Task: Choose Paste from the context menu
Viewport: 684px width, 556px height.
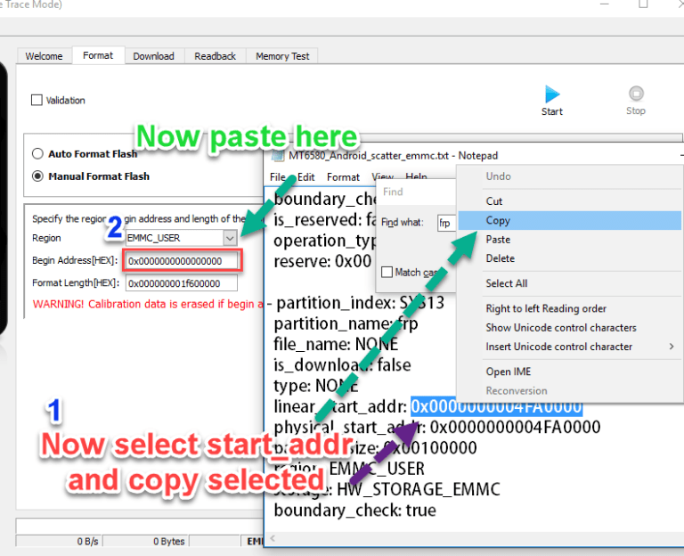Action: pyautogui.click(x=569, y=240)
